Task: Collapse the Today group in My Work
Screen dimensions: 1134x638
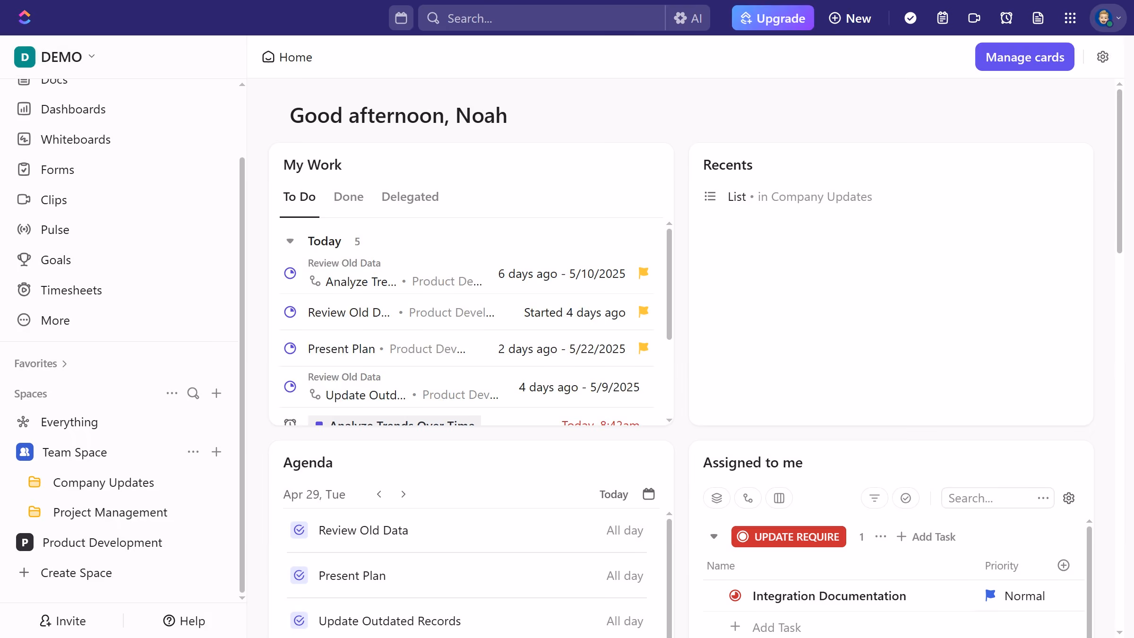Action: click(x=290, y=241)
